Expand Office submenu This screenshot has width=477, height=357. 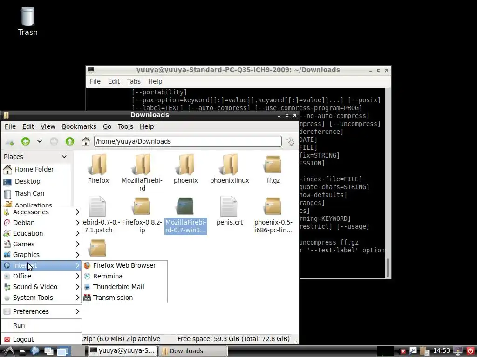[x=41, y=276]
